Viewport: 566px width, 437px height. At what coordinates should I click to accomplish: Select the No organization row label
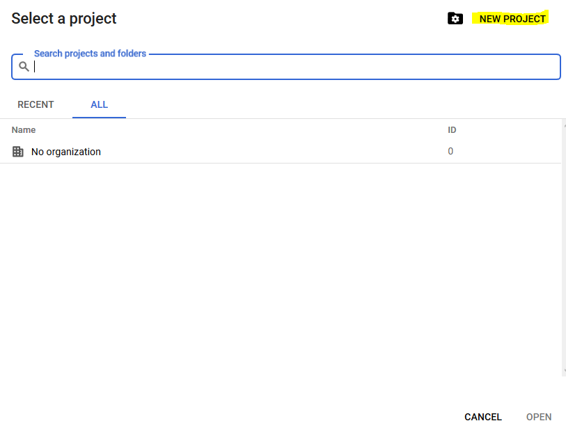tap(66, 152)
